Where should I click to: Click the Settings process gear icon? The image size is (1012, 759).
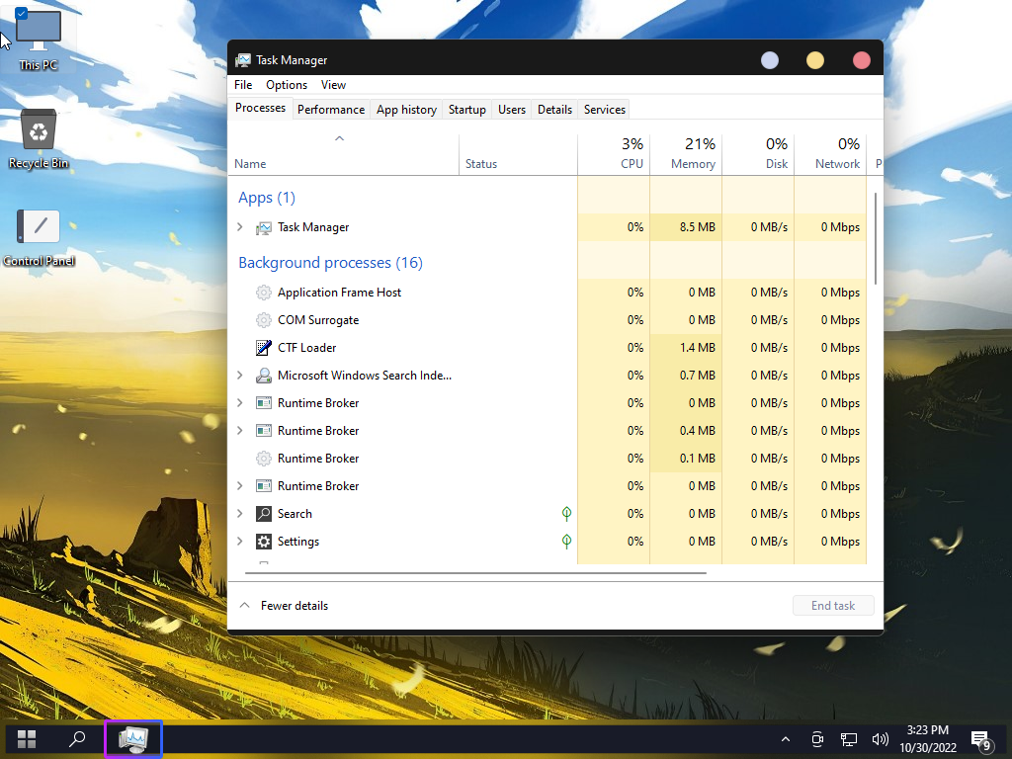click(x=263, y=542)
